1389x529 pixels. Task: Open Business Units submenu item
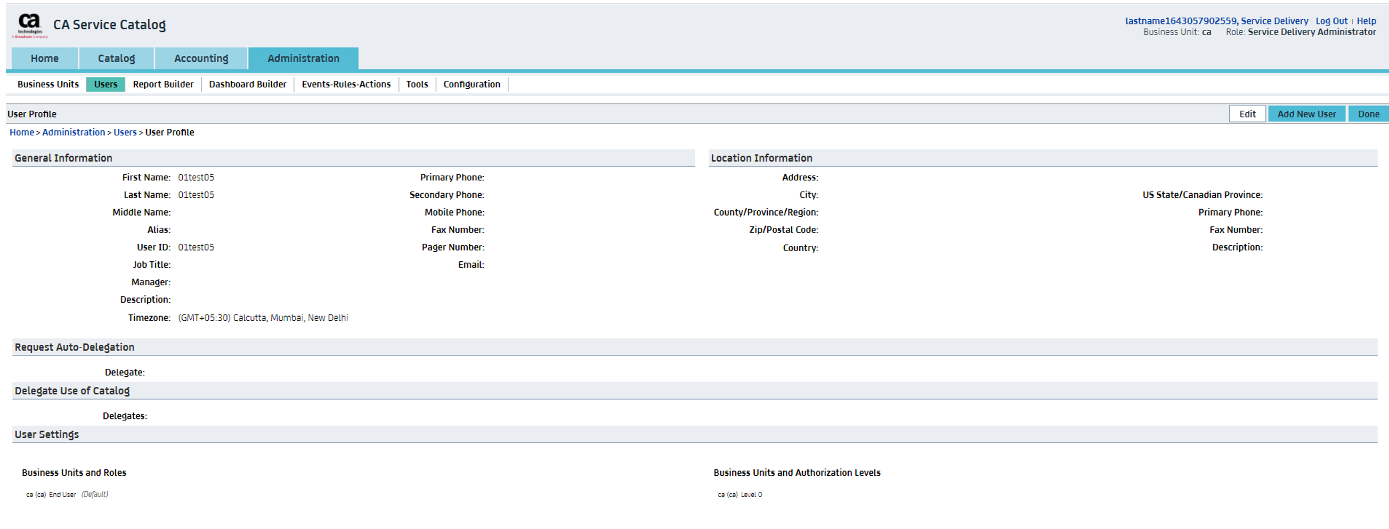pos(48,84)
